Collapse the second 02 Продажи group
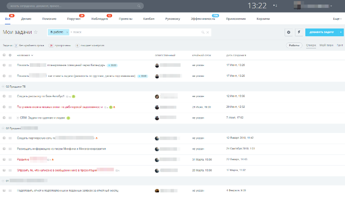Image resolution: width=345 pixels, height=201 pixels. 3,128
